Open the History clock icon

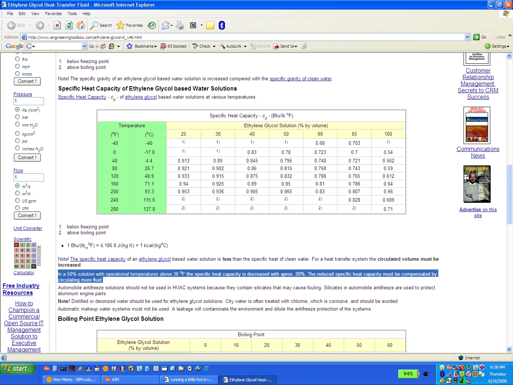[x=152, y=25]
